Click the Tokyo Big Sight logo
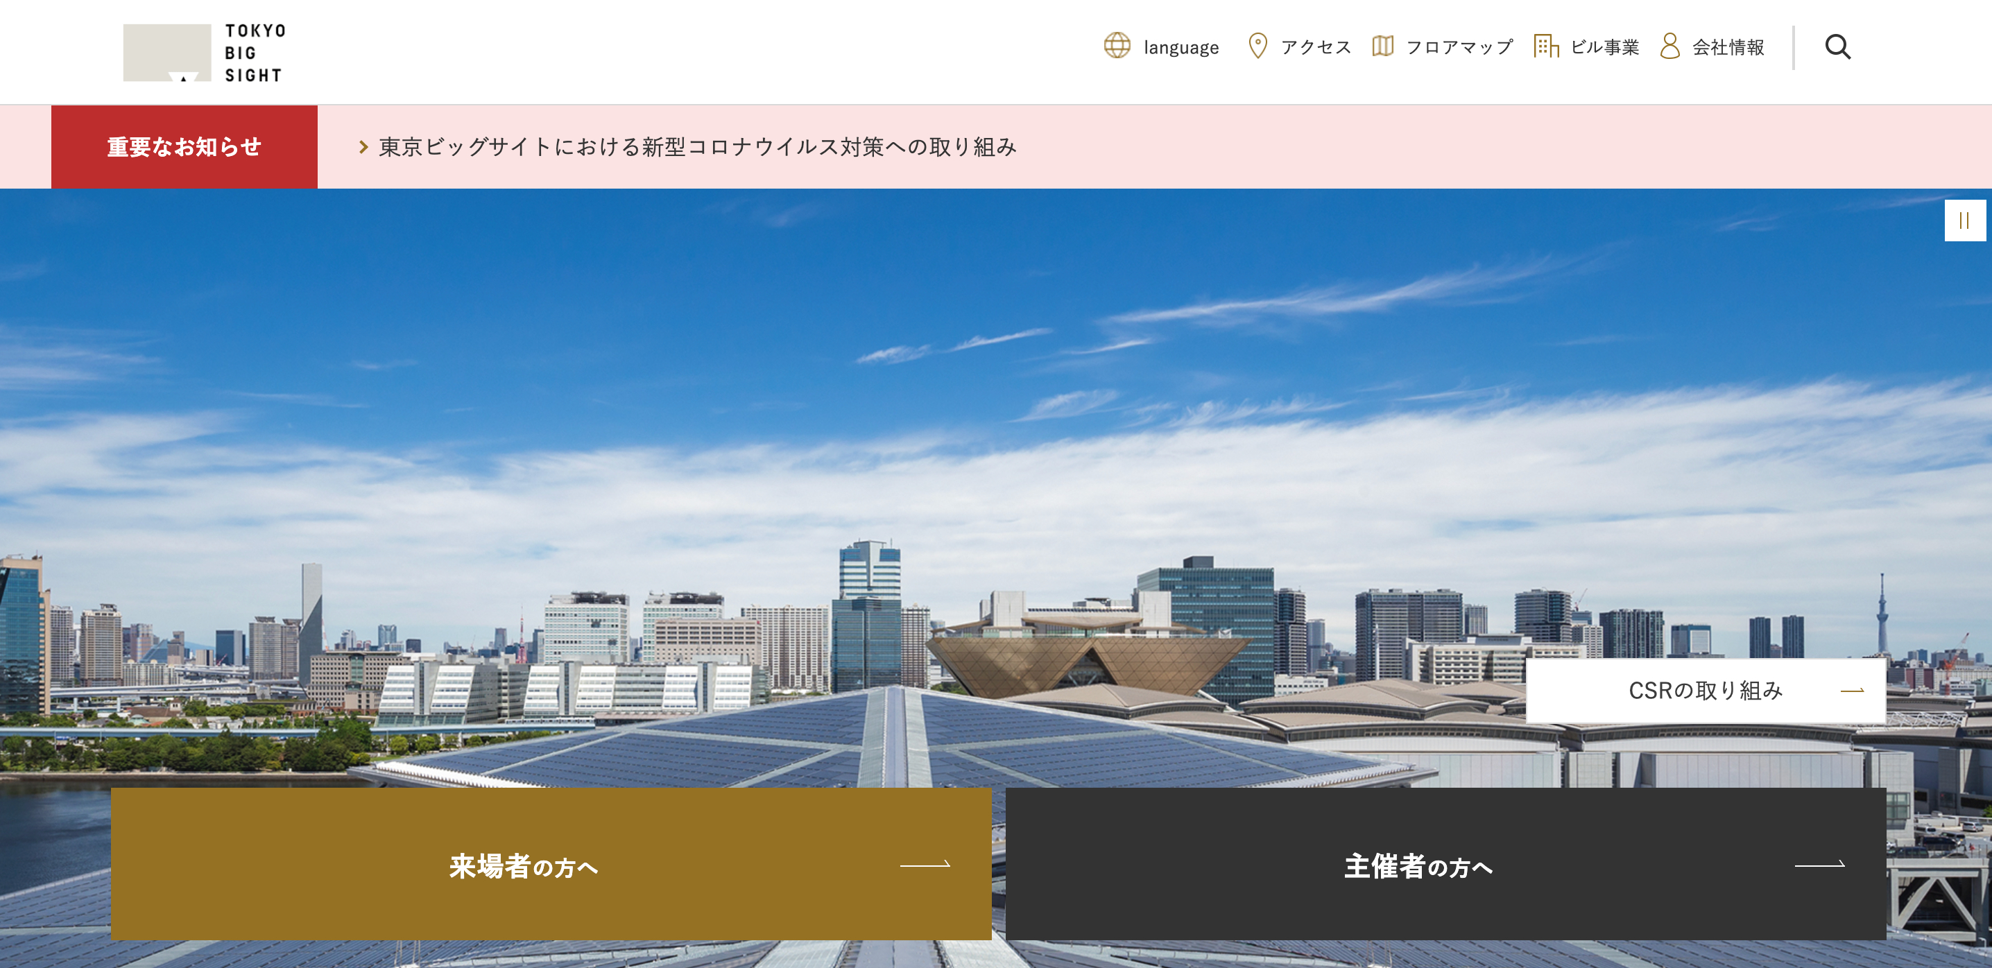1992x968 pixels. [204, 52]
